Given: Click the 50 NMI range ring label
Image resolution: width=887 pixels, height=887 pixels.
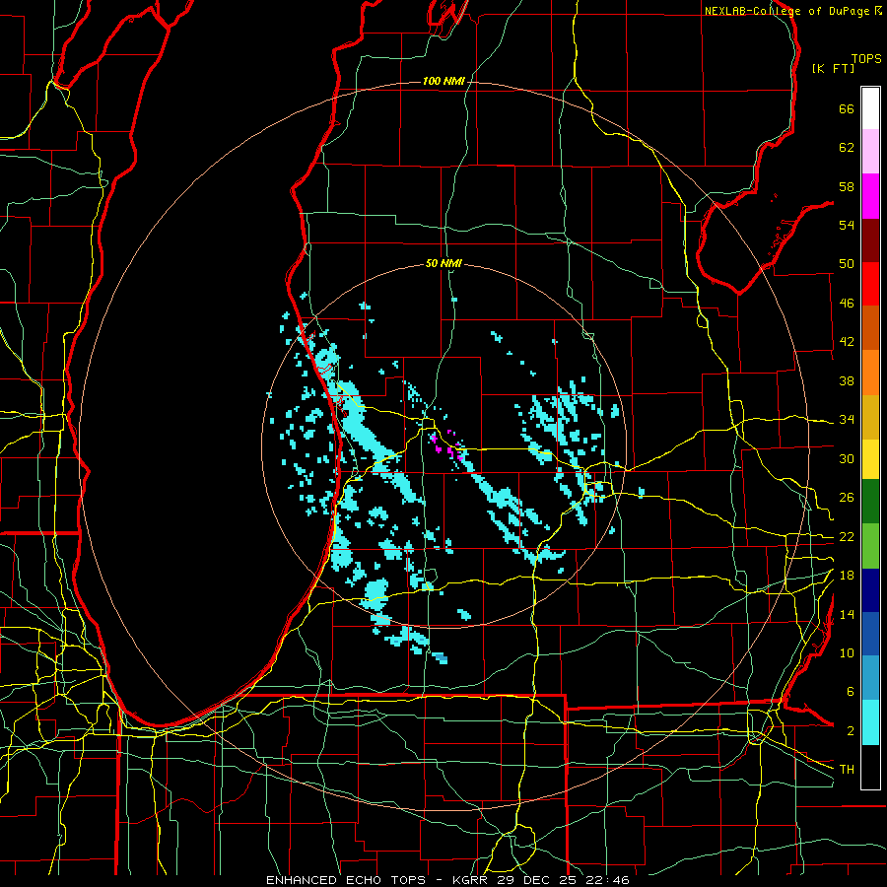Looking at the screenshot, I should tap(443, 263).
